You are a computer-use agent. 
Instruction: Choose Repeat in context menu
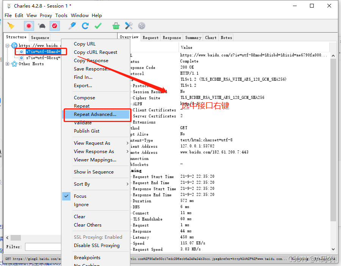(x=96, y=106)
